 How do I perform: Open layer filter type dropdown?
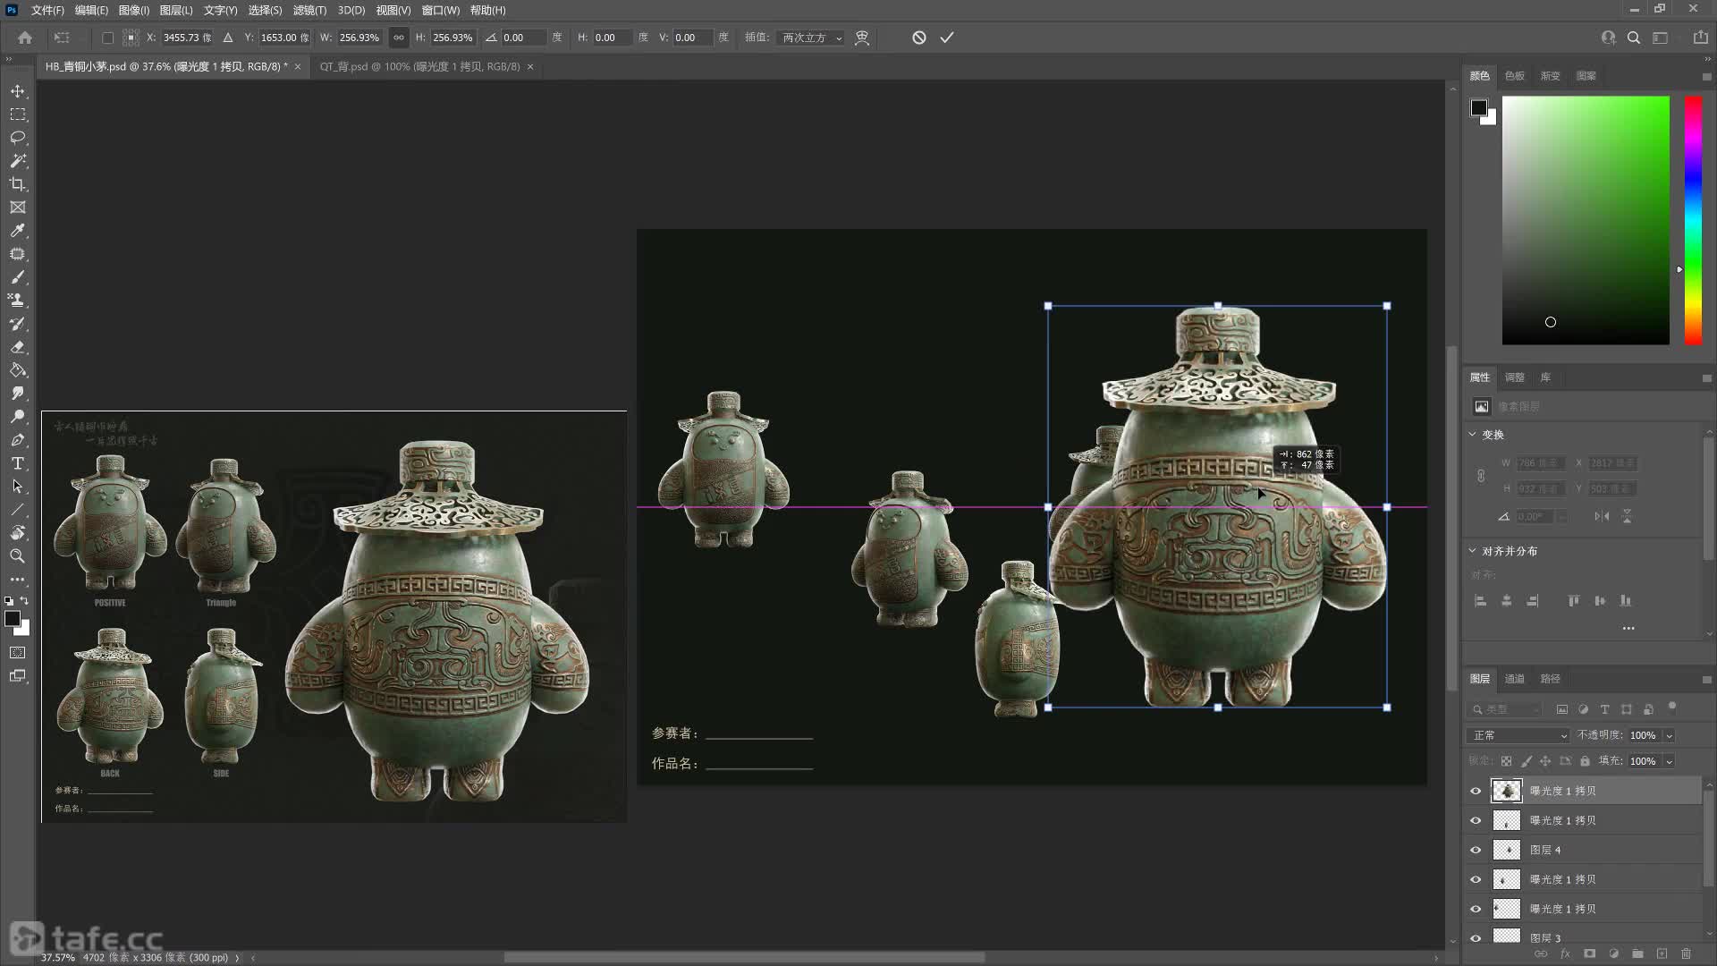[x=1506, y=709]
